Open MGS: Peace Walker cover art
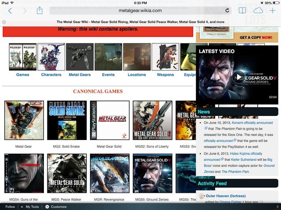This screenshot has width=281, height=210. coord(67,173)
